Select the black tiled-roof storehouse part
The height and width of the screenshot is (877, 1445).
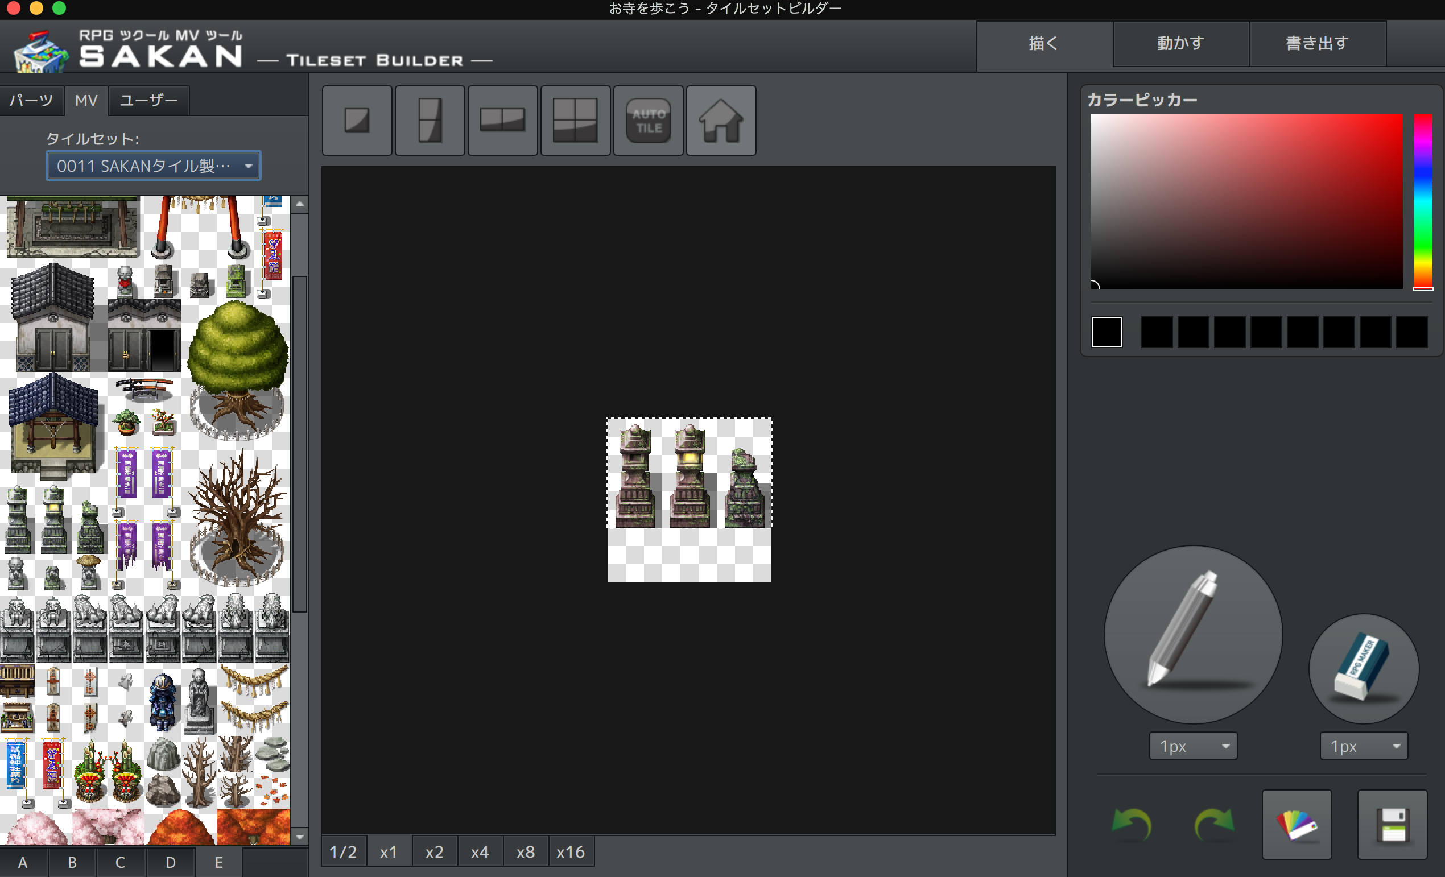pyautogui.click(x=53, y=317)
